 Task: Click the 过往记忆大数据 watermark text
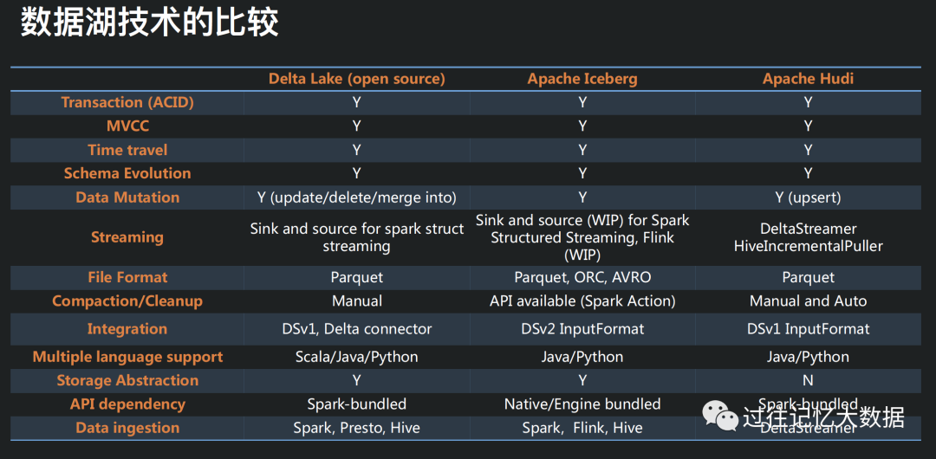[823, 417]
